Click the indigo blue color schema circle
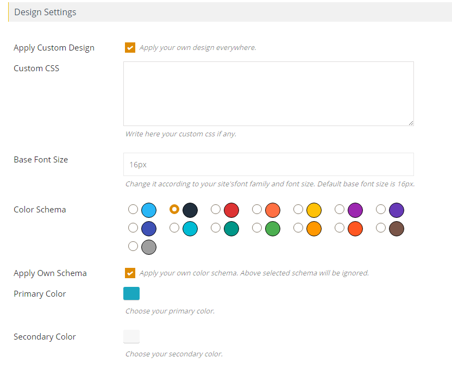 pos(149,229)
